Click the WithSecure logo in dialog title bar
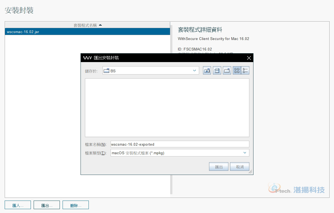The width and height of the screenshot is (334, 213). (x=87, y=58)
